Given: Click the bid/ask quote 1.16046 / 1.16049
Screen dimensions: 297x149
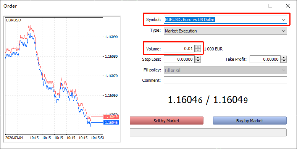Looking at the screenshot, I should 208,100.
